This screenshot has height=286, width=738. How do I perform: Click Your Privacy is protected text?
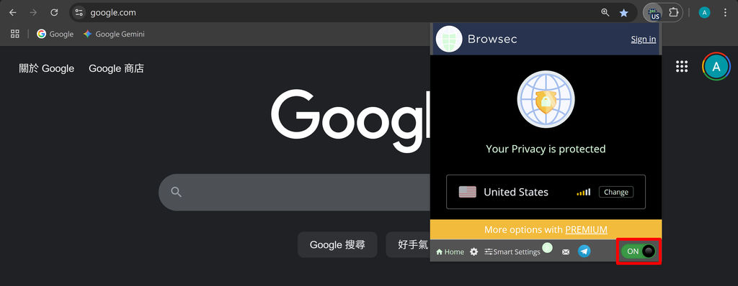[546, 149]
